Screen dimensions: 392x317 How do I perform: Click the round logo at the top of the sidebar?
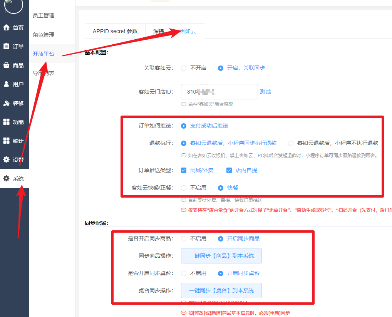pyautogui.click(x=13, y=5)
